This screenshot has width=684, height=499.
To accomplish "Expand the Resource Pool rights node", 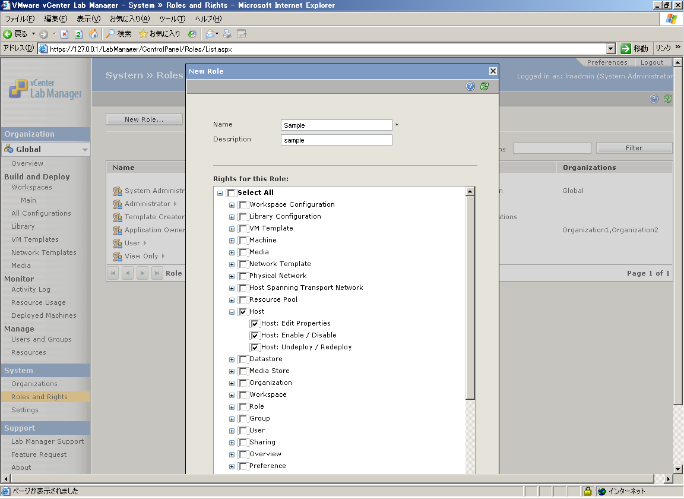I will click(x=232, y=300).
